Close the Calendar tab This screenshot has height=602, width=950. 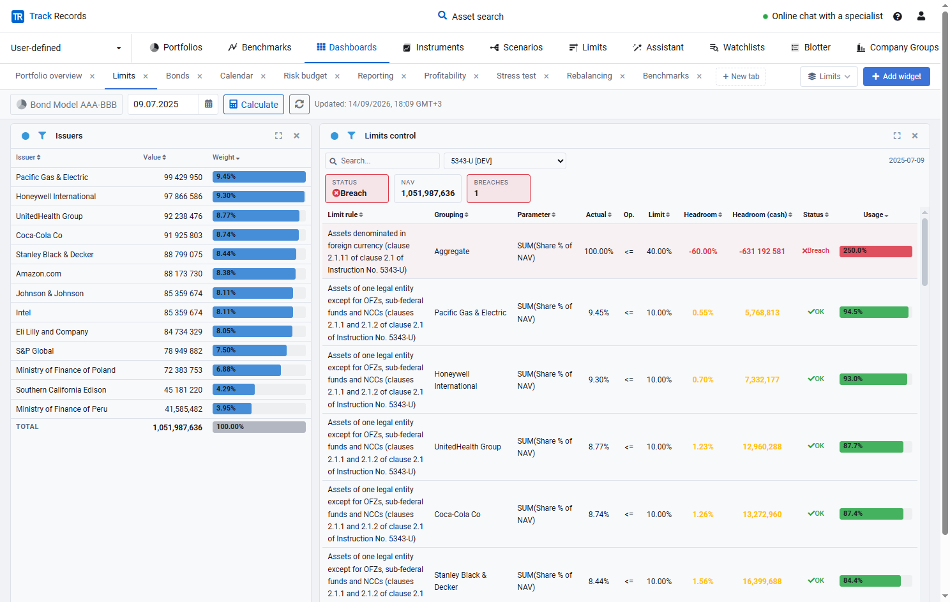[263, 77]
